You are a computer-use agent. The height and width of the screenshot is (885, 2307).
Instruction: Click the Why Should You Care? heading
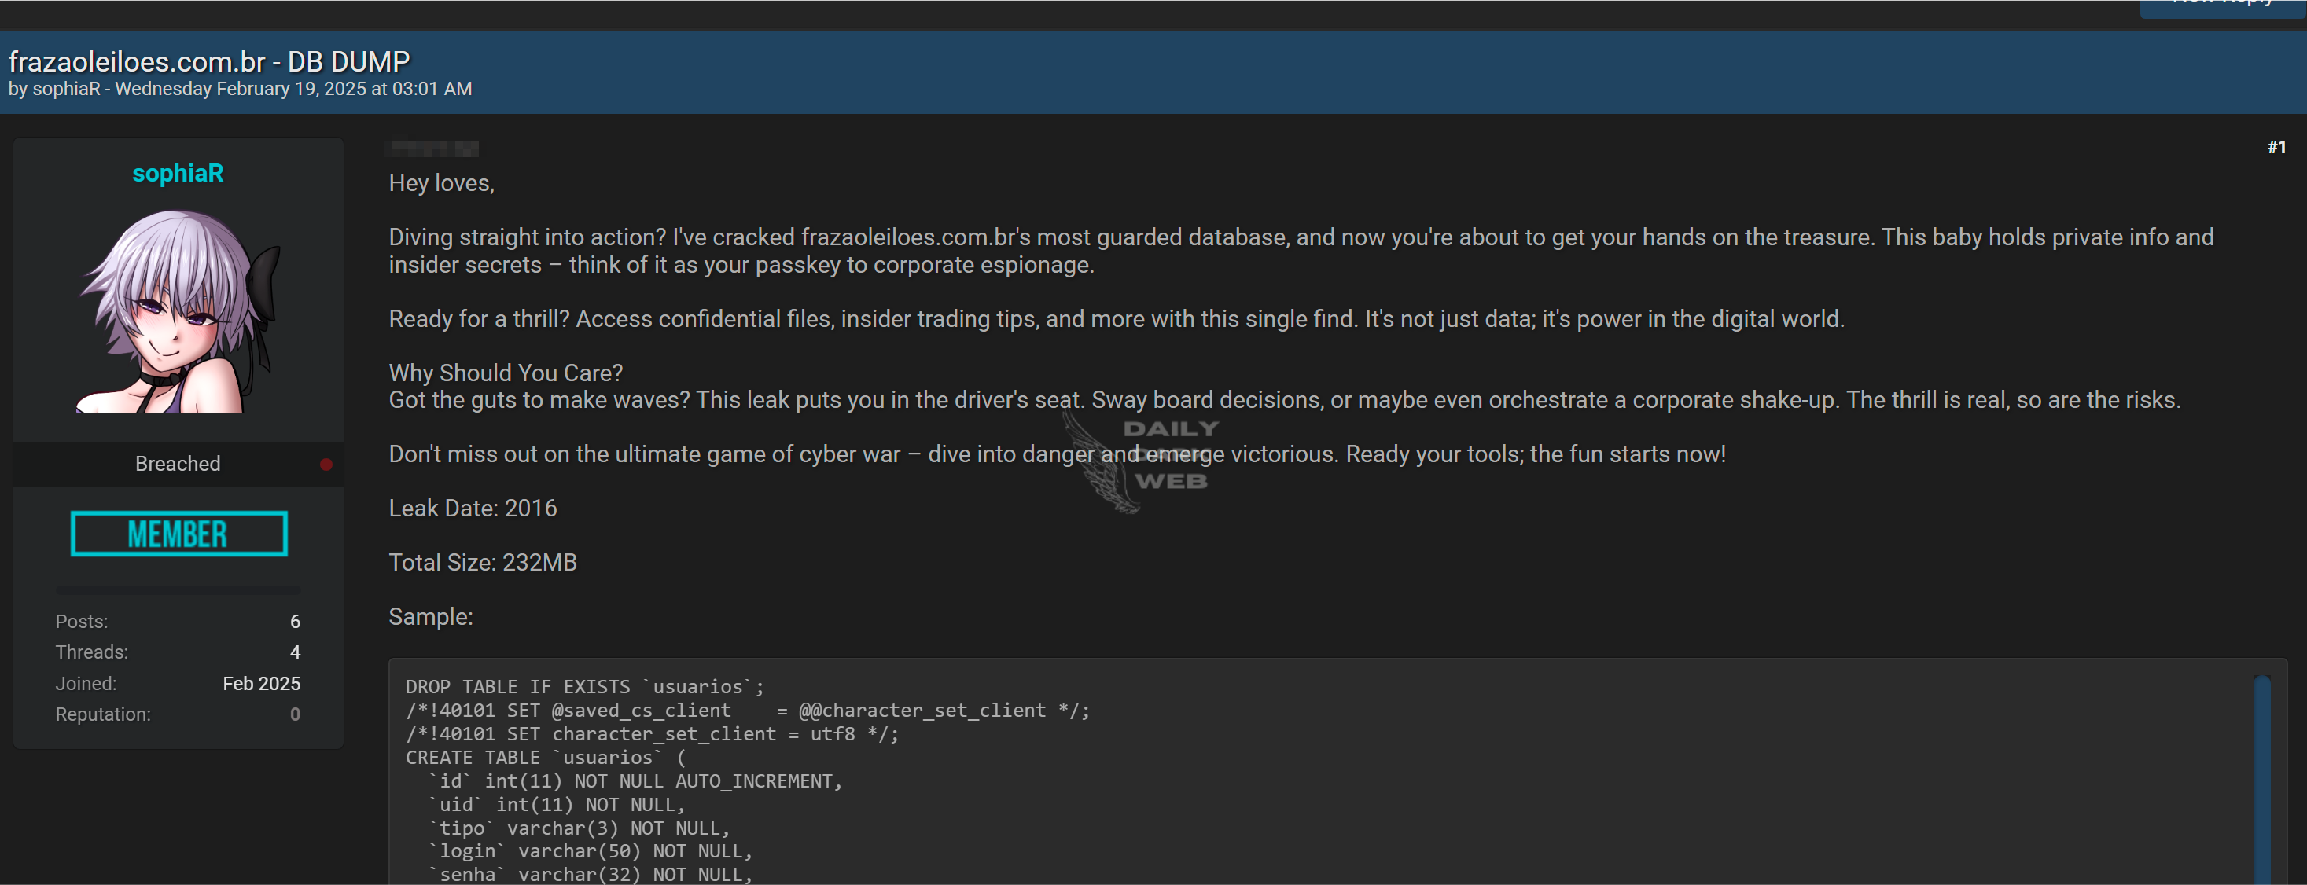[506, 373]
